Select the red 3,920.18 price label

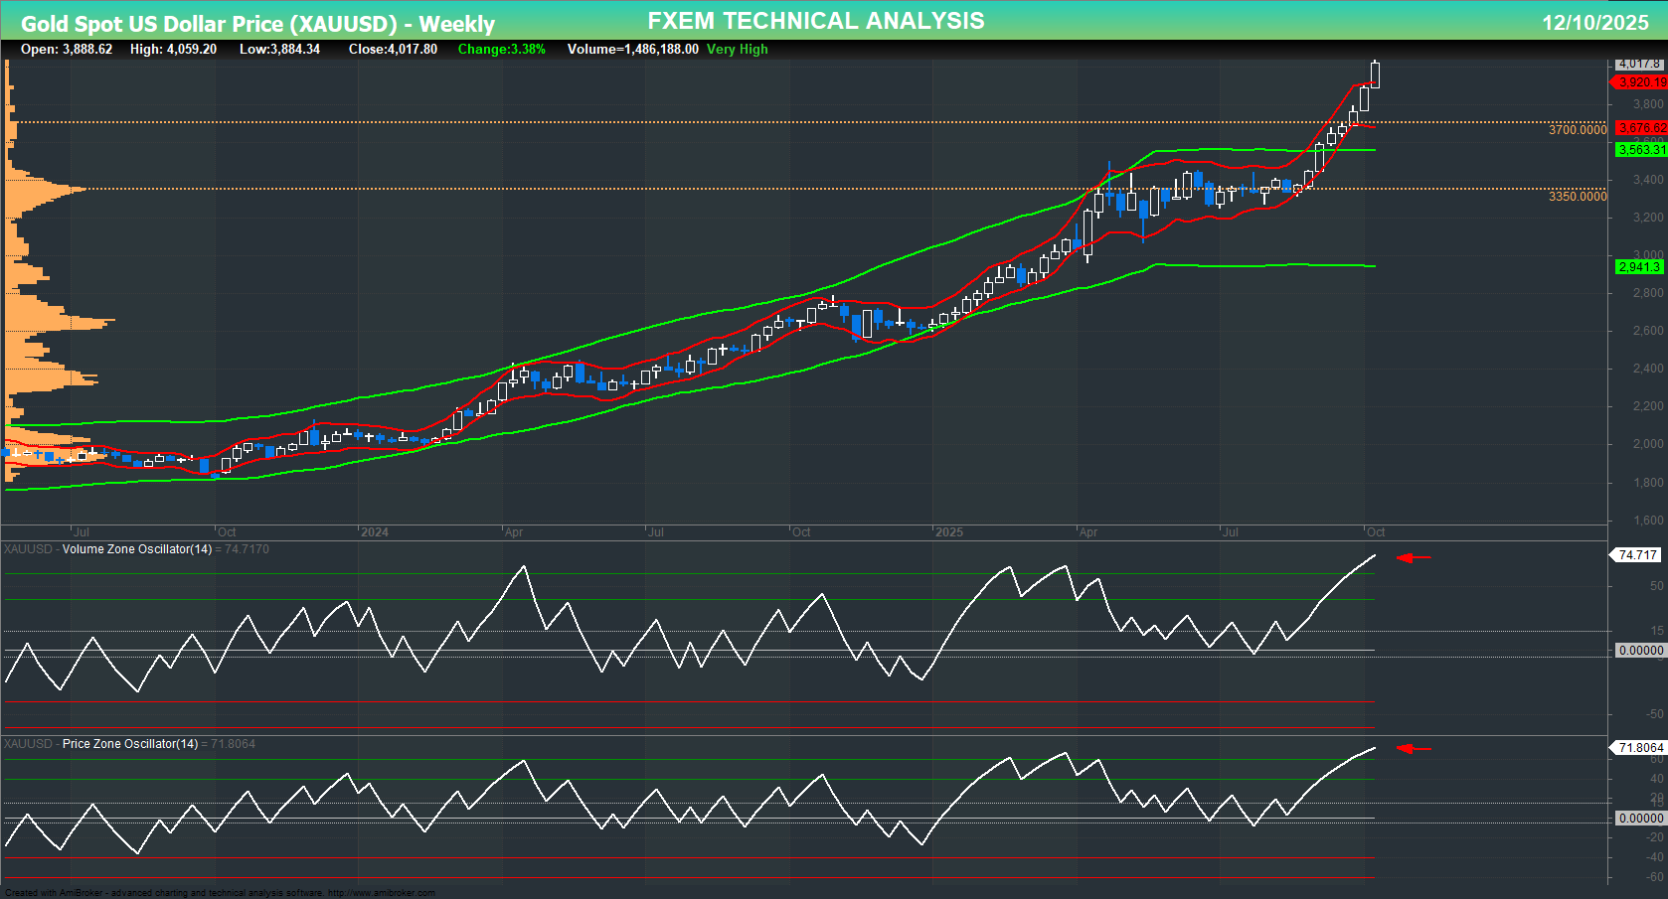click(x=1638, y=82)
